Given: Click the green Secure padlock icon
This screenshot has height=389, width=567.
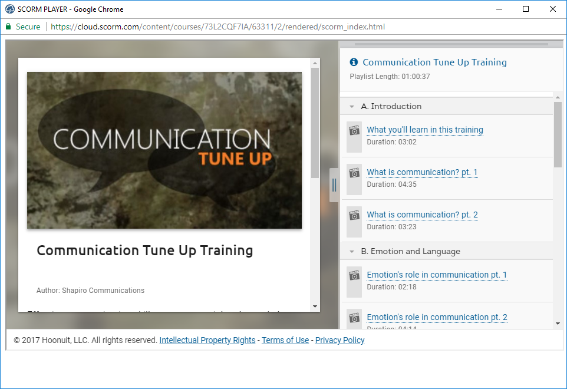Looking at the screenshot, I should [8, 27].
